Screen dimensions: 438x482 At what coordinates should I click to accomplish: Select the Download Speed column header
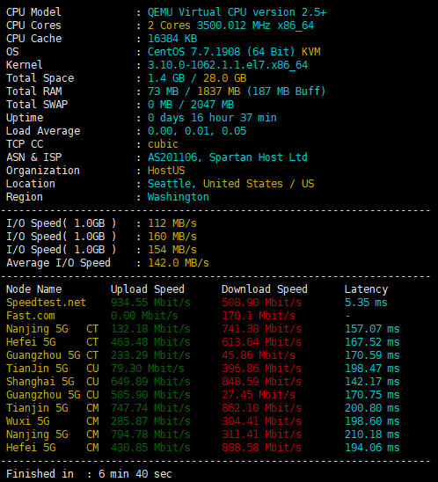click(x=265, y=289)
